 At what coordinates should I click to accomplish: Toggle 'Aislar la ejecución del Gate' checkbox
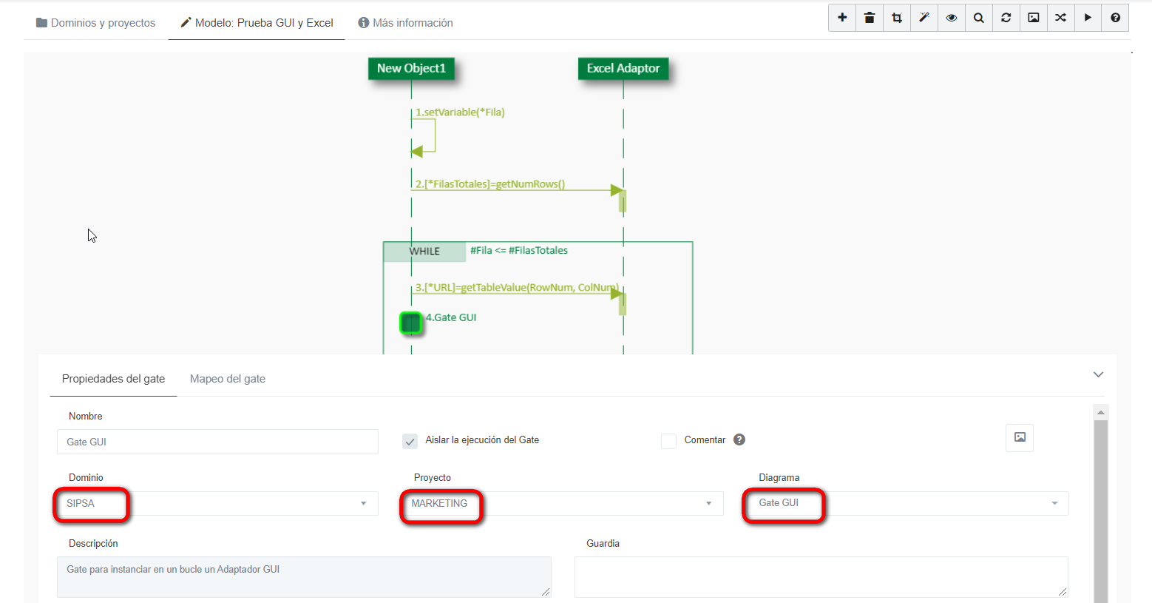(410, 441)
